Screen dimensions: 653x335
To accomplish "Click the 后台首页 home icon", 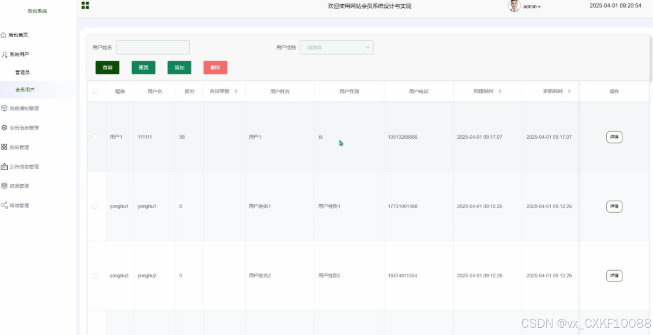I will pos(4,35).
